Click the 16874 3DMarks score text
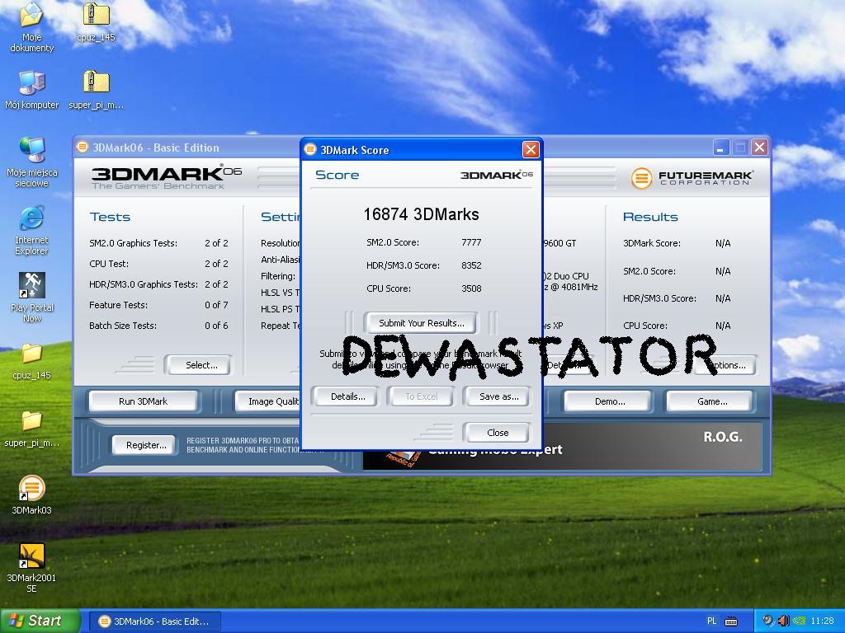 point(421,214)
